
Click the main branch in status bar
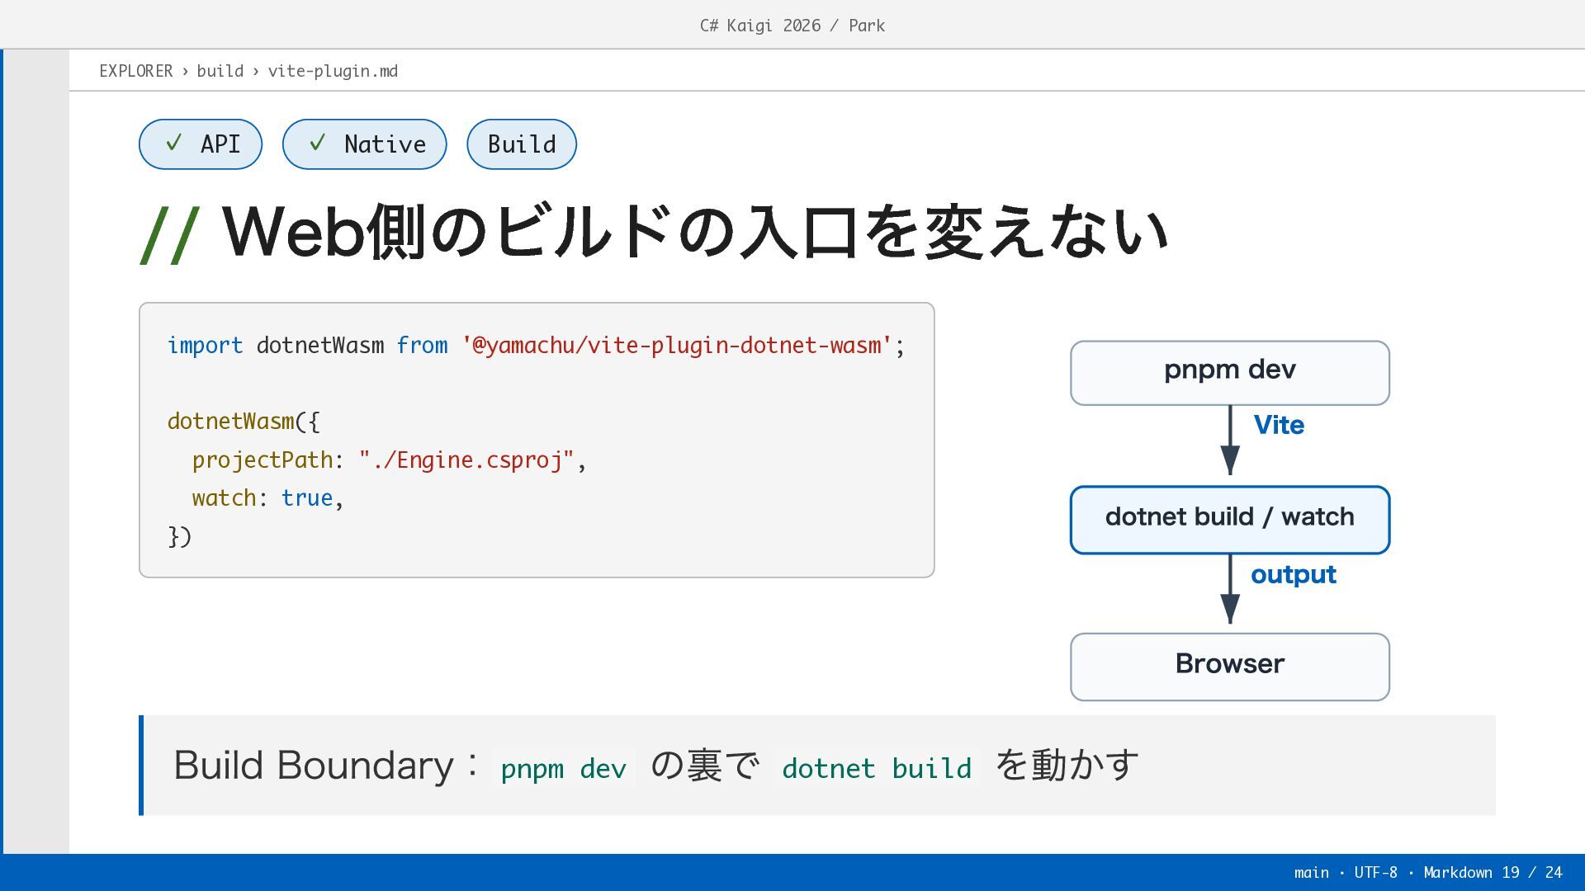point(1312,872)
